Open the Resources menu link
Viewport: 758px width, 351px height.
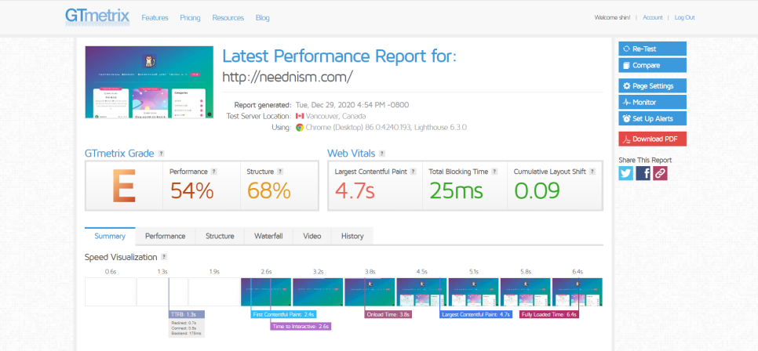click(228, 18)
